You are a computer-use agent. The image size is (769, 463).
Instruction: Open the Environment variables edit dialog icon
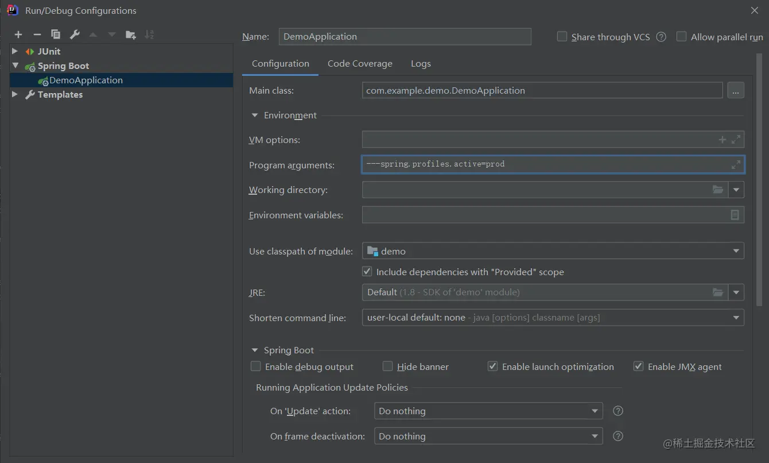pos(735,215)
